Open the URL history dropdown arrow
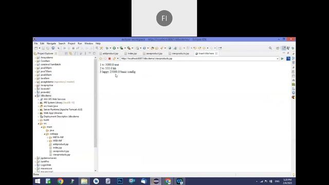Screen dimensions: 329x185 point(278,59)
